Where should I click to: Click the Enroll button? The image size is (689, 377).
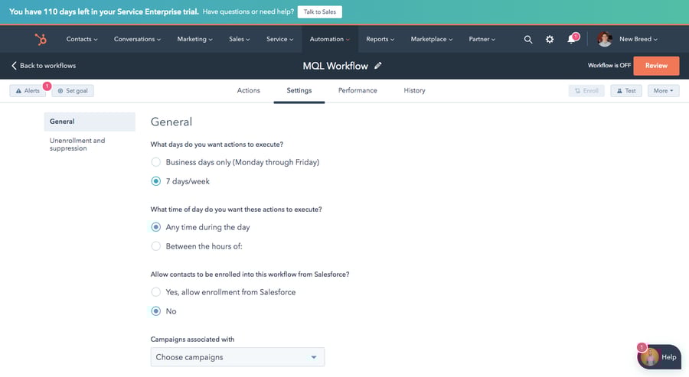[x=586, y=91]
